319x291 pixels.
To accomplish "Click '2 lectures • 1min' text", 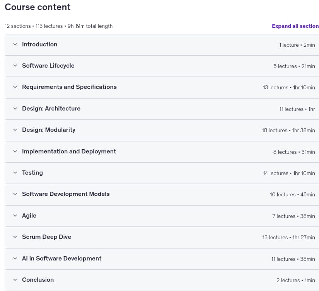I will [x=296, y=280].
